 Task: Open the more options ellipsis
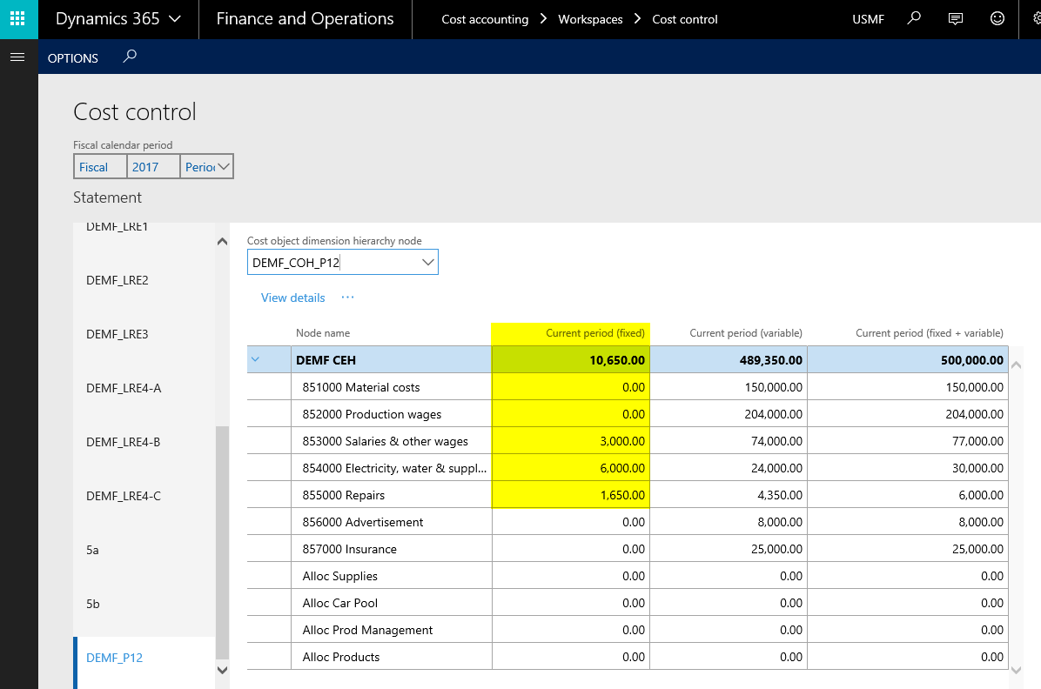(x=347, y=298)
